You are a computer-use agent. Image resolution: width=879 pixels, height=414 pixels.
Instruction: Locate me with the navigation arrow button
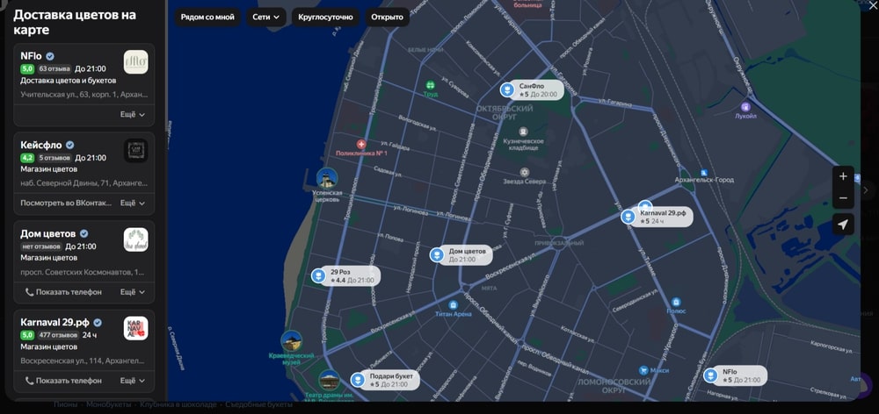tap(843, 225)
